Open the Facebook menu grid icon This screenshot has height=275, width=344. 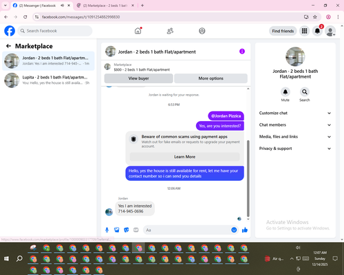[304, 31]
